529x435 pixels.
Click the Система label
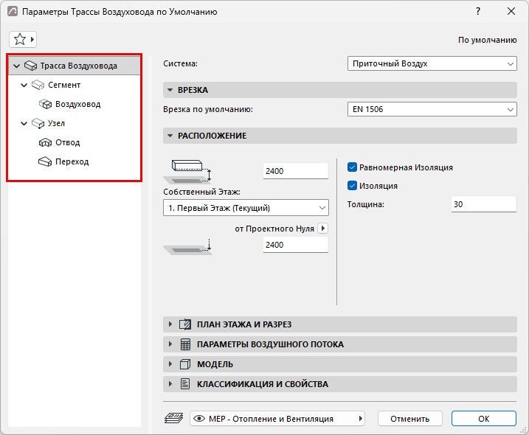click(181, 63)
